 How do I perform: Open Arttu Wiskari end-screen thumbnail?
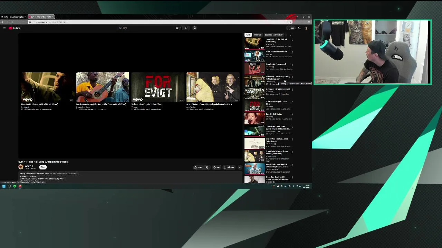[213, 87]
